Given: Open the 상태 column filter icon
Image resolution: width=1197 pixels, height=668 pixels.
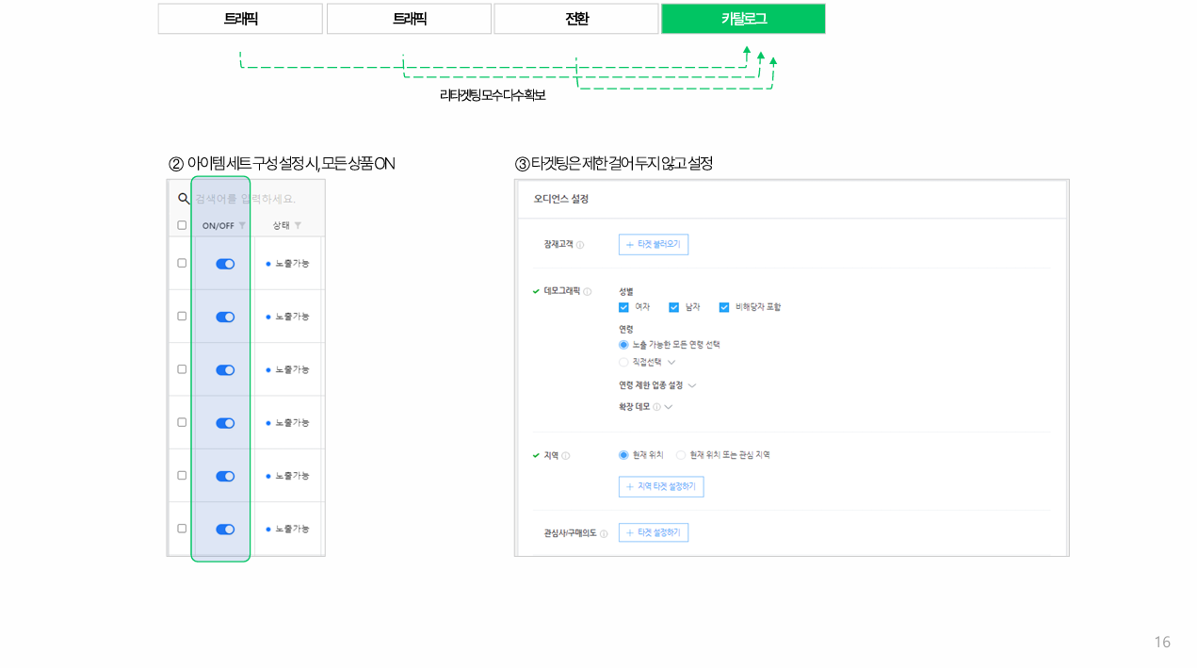Looking at the screenshot, I should [x=298, y=226].
